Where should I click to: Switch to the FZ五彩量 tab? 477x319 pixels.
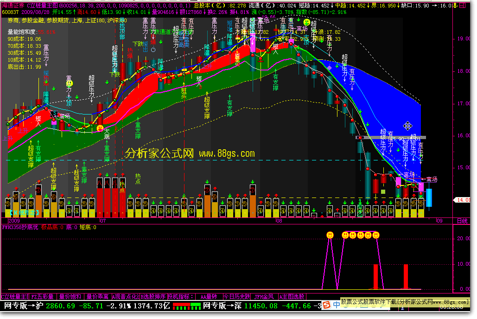(43, 296)
